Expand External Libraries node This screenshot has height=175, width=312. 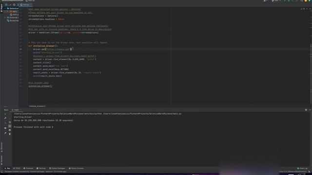point(5,17)
